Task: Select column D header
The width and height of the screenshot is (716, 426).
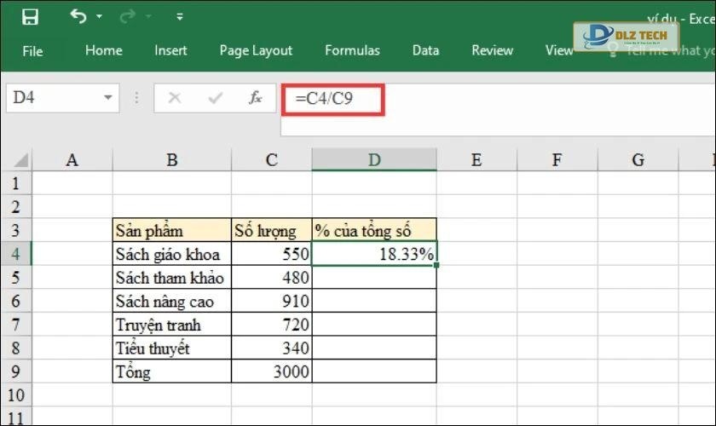Action: point(374,159)
